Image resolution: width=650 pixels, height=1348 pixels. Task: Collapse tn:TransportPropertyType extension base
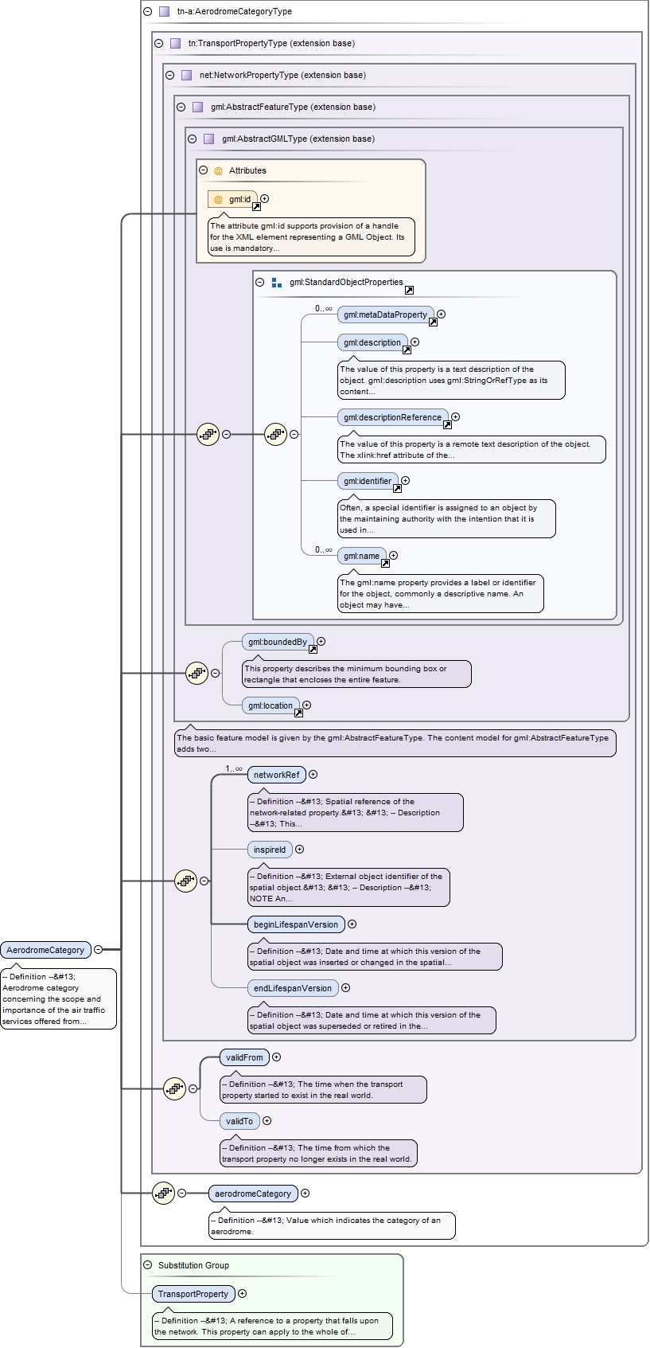coord(159,44)
